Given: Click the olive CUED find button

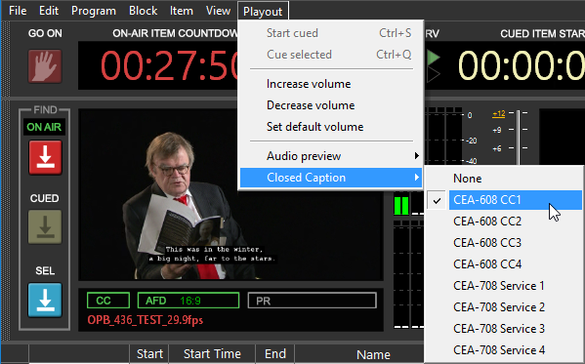Looking at the screenshot, I should click(45, 226).
